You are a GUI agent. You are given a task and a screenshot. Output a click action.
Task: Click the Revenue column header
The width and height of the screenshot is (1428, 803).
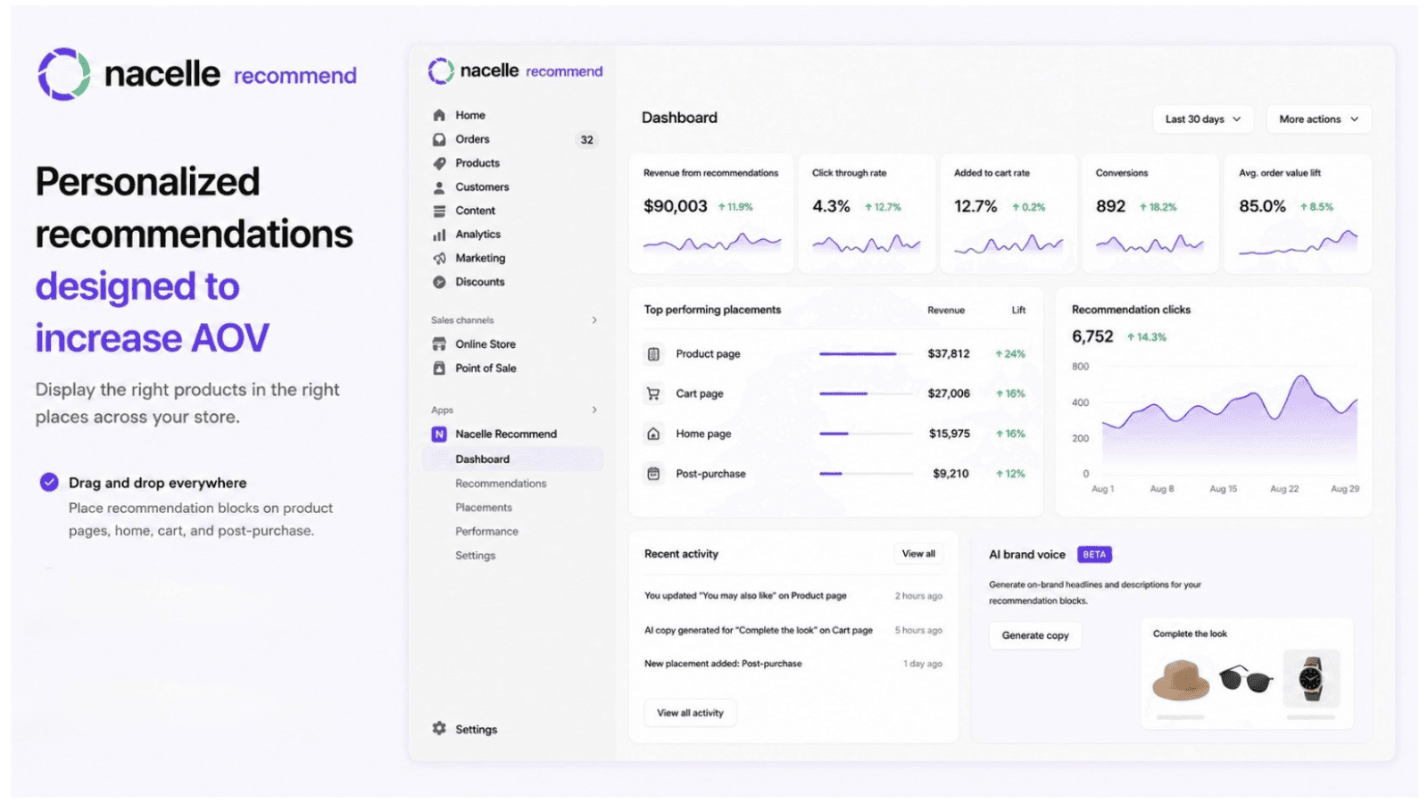pos(946,310)
